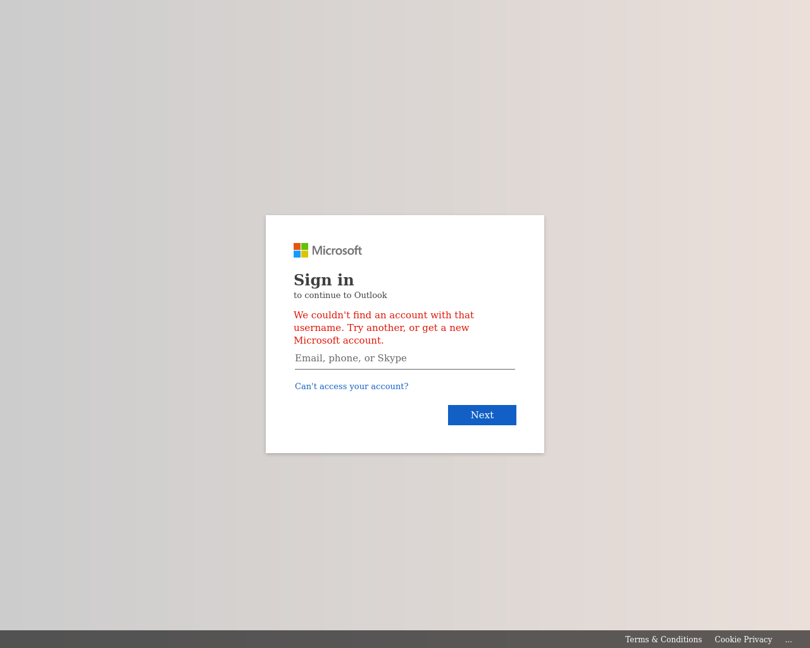Focus the Email, phone, or Skype field
Image resolution: width=810 pixels, height=648 pixels.
pos(405,358)
